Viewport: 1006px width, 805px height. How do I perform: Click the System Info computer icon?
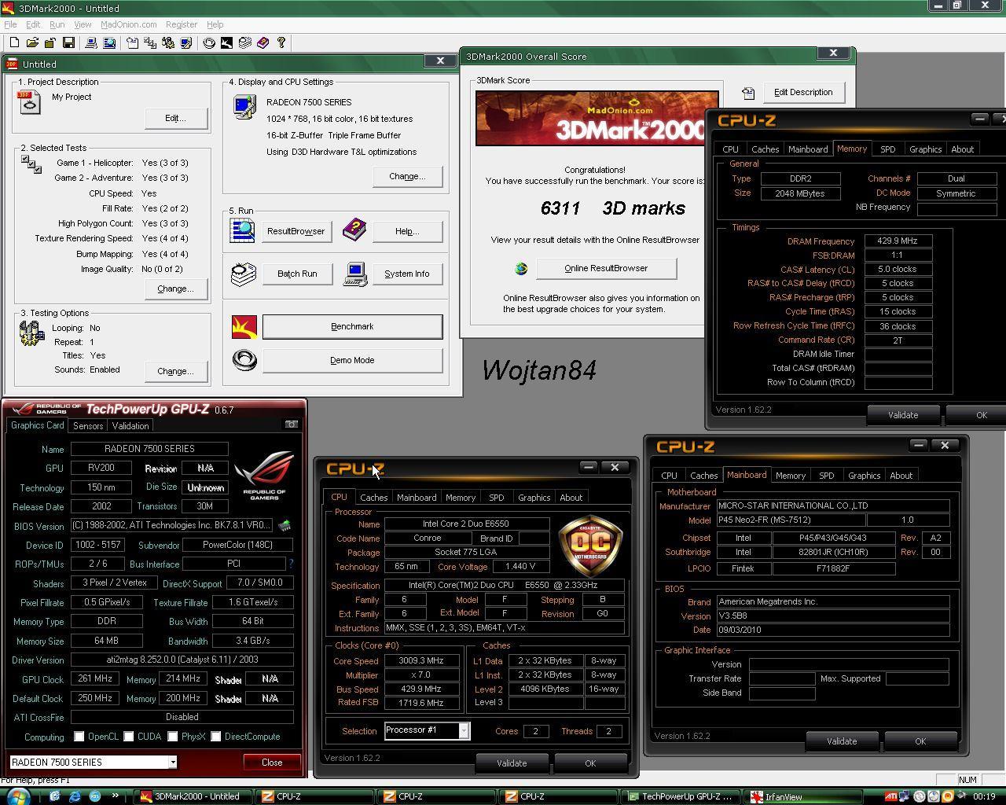coord(355,274)
